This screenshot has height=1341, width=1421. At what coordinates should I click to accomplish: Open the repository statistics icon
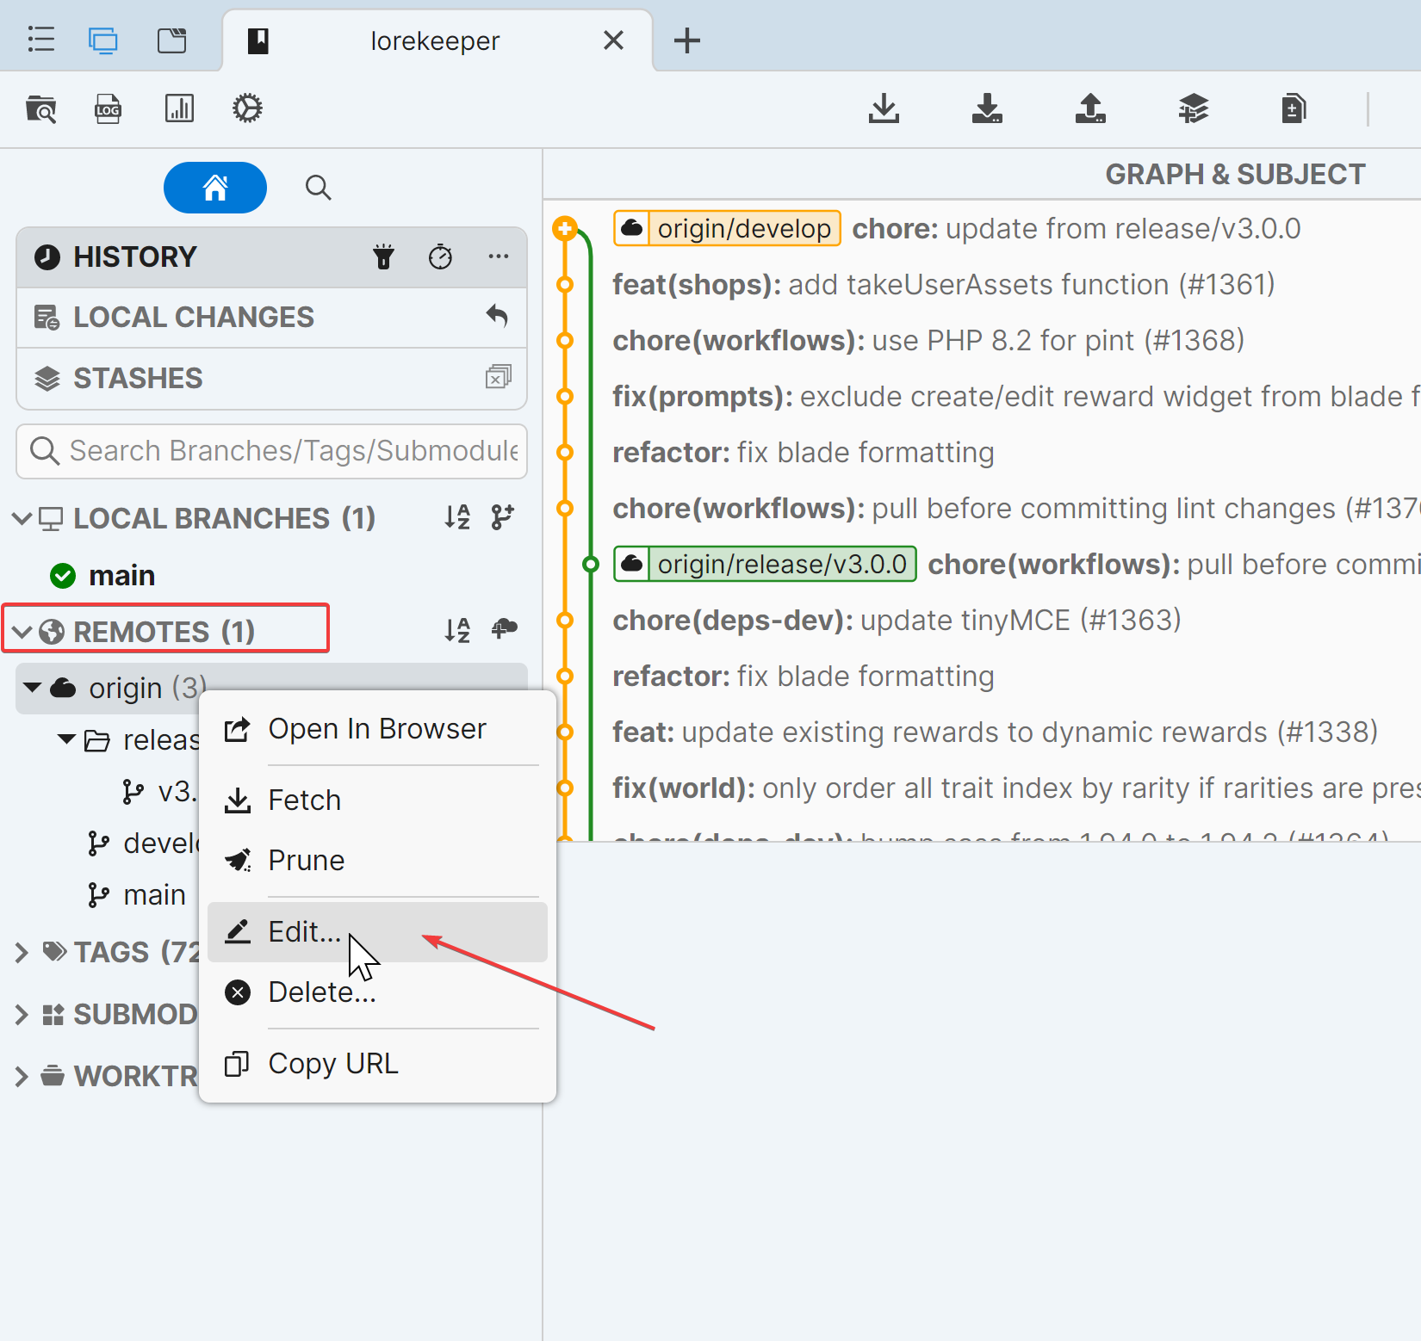click(179, 109)
